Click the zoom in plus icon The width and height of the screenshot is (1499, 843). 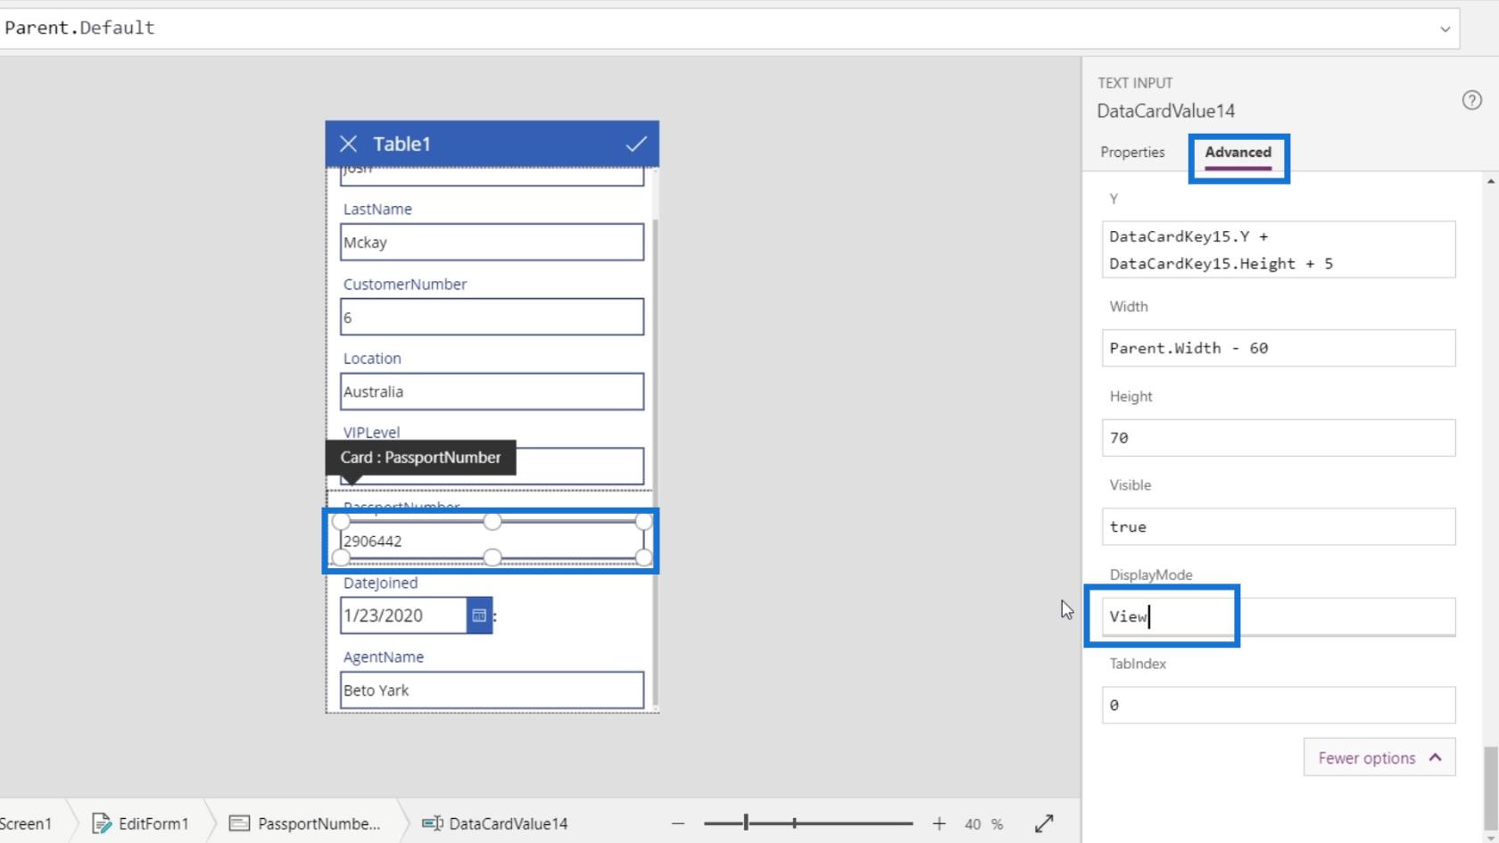point(939,823)
